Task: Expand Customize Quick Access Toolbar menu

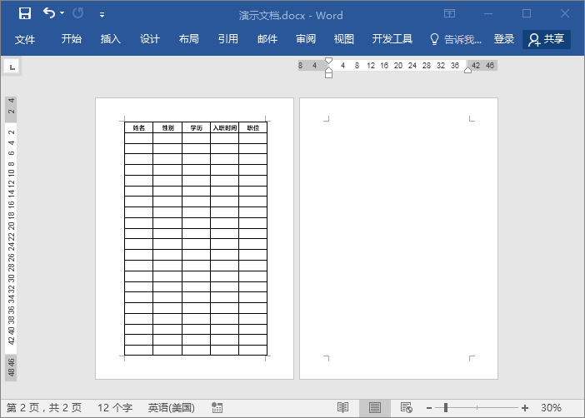Action: 102,14
